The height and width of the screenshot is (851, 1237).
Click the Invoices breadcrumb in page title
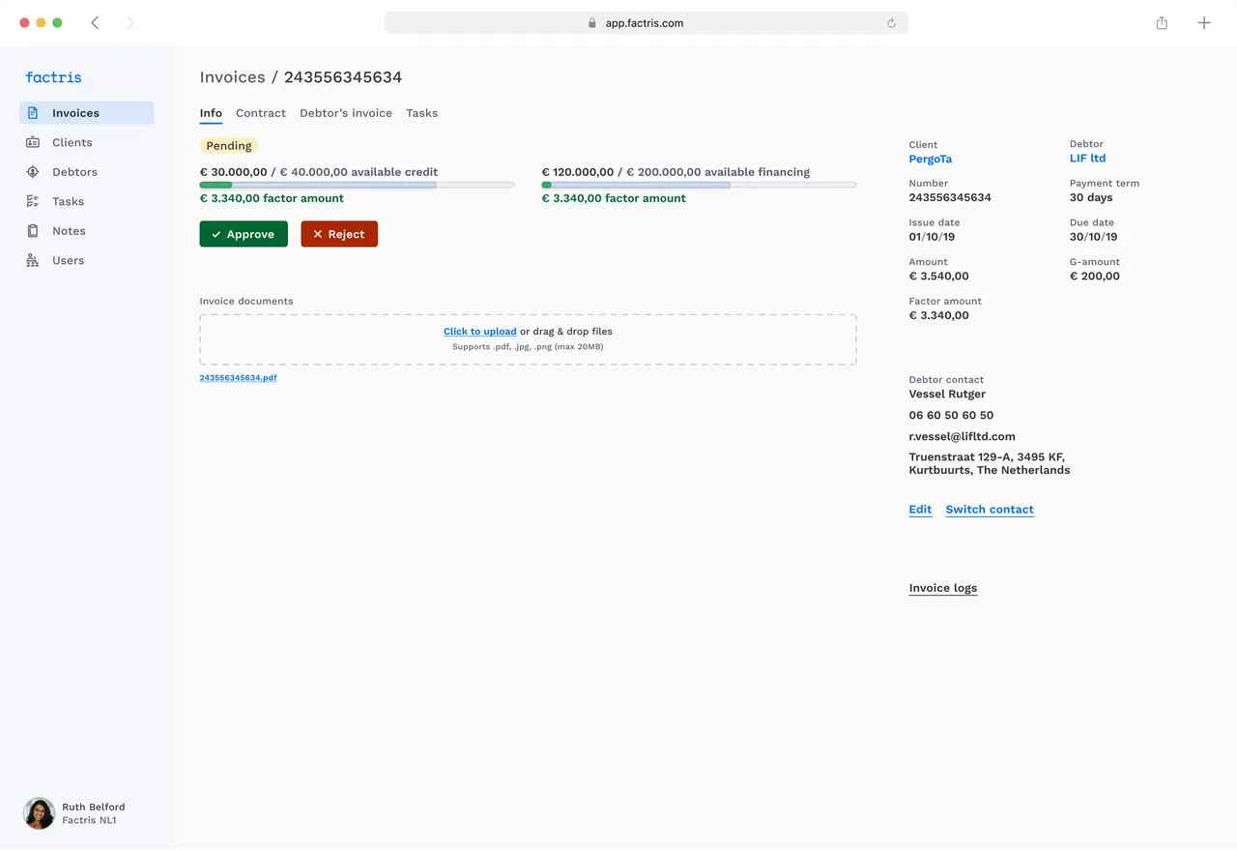point(232,77)
